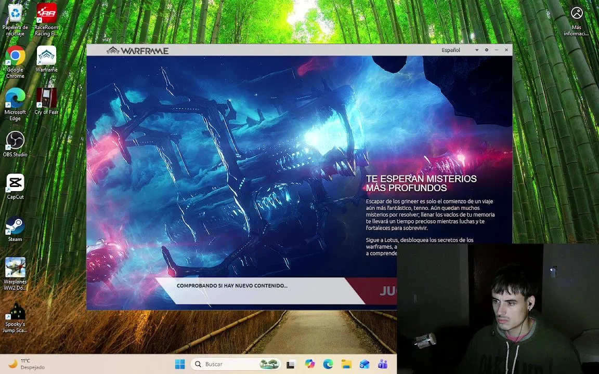Image resolution: width=599 pixels, height=374 pixels.
Task: Open the Windows Start menu
Action: [x=180, y=364]
